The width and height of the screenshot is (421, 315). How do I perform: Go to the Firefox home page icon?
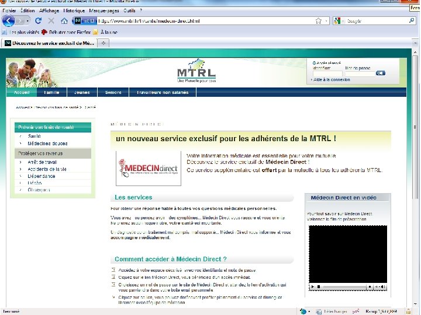(64, 20)
